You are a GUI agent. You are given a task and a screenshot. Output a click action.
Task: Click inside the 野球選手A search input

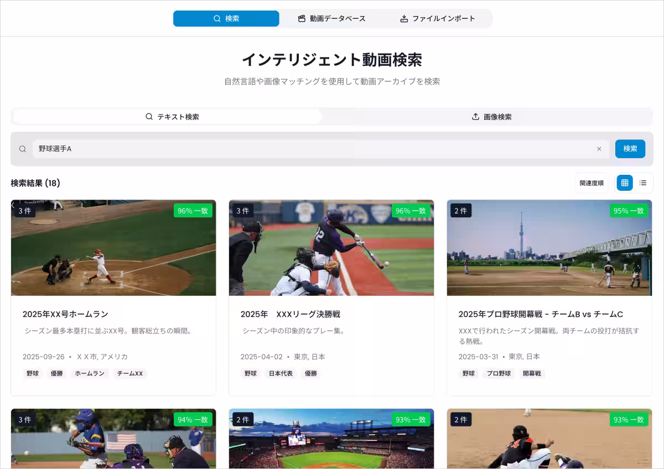pyautogui.click(x=221, y=149)
